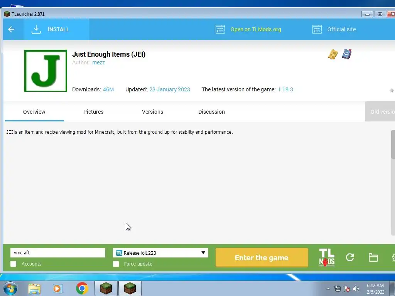Open mezz author link

[98, 62]
